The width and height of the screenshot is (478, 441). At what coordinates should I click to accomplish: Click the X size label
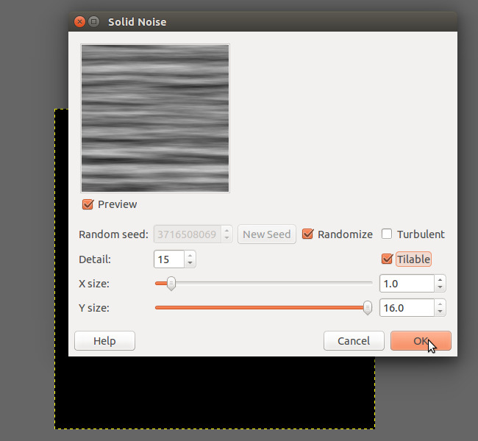click(x=94, y=284)
